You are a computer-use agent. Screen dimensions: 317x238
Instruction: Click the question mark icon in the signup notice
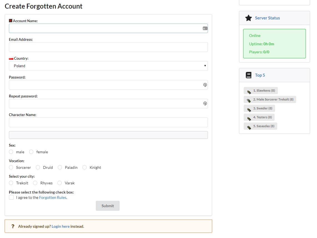(x=13, y=226)
